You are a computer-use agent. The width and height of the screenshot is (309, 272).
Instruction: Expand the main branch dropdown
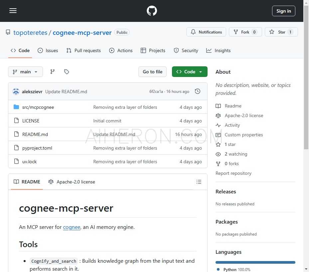[x=25, y=72]
